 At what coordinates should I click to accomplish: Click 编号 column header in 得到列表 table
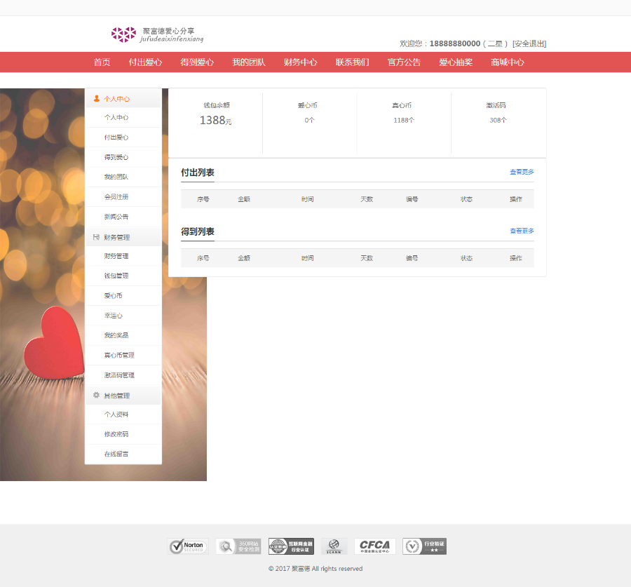[412, 258]
